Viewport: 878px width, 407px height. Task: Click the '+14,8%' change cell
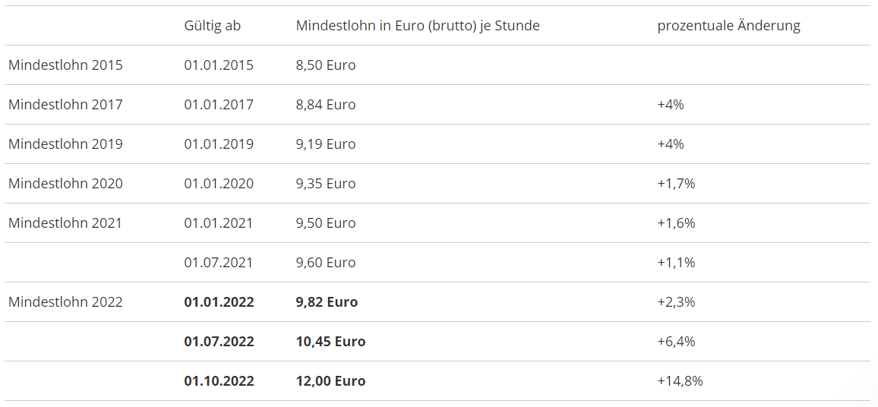click(680, 381)
